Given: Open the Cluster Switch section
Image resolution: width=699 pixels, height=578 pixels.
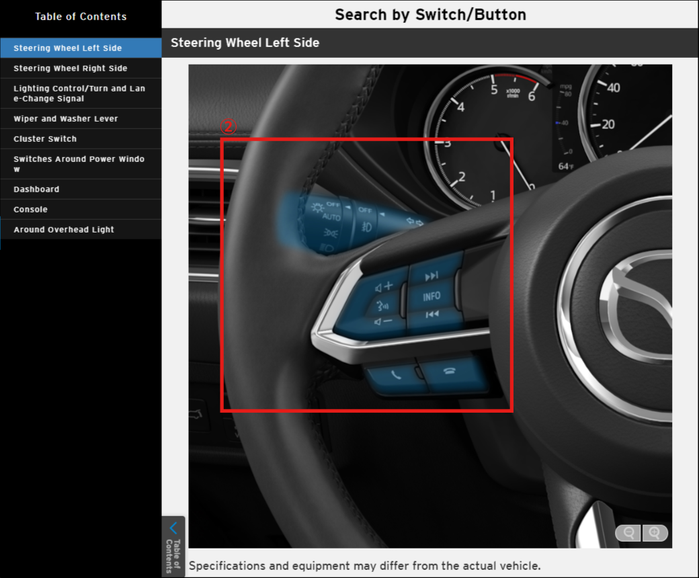Looking at the screenshot, I should (x=45, y=138).
